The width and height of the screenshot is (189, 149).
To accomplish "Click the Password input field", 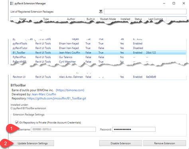I will tap(134, 129).
